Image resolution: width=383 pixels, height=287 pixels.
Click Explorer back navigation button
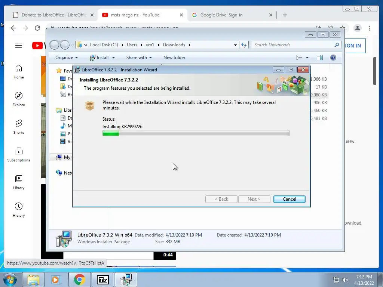coord(54,45)
